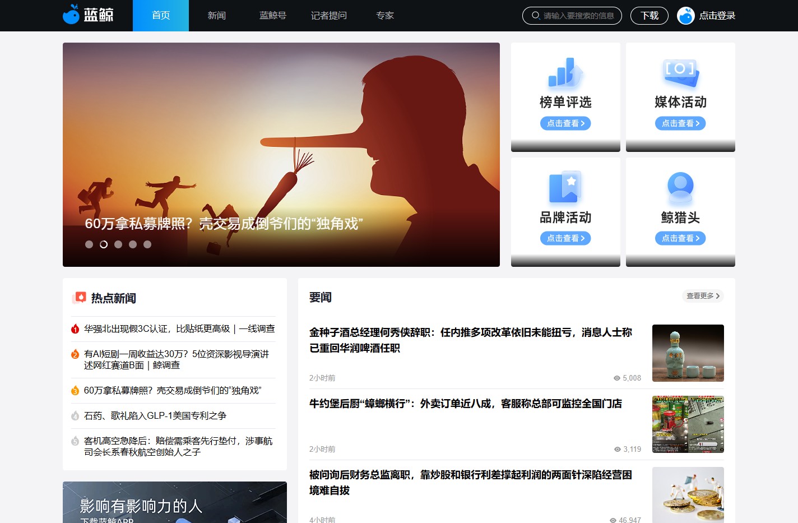Click the 牛约堡 article thumbnail
The width and height of the screenshot is (798, 523).
688,424
